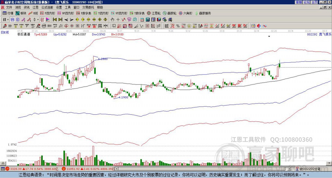Open the 帮助 menu
332x178 pixels.
[100, 7]
